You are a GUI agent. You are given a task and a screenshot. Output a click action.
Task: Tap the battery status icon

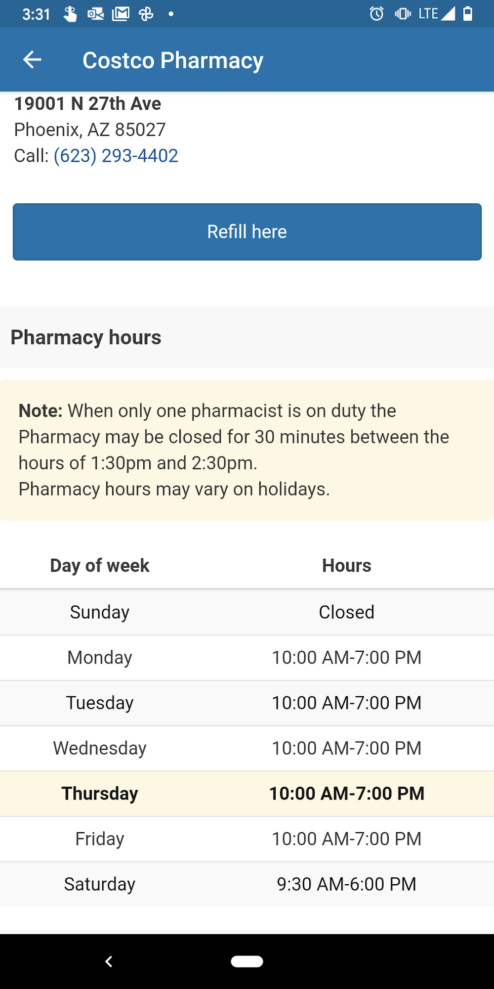[467, 14]
